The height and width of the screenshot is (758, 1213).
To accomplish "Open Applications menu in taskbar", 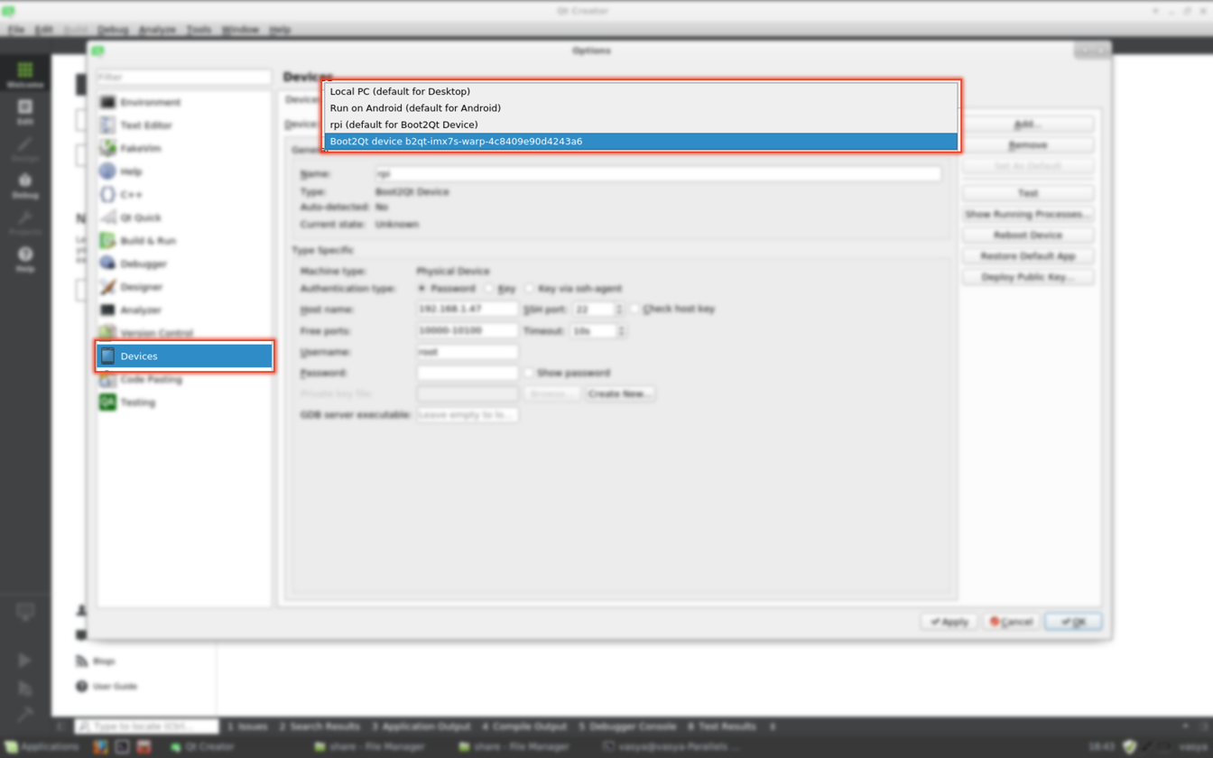I will pos(42,747).
